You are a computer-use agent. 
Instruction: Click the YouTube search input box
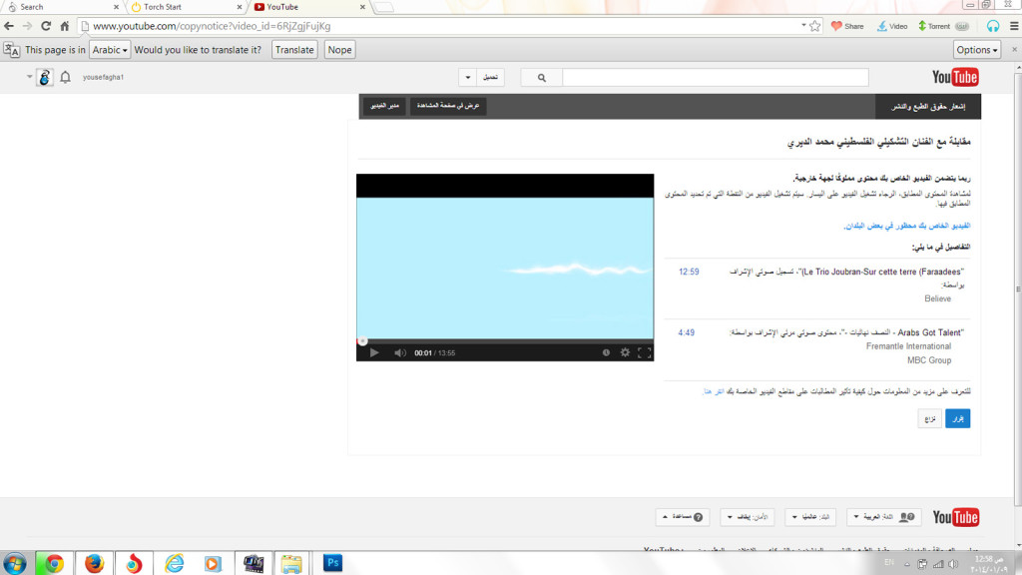[x=715, y=78]
